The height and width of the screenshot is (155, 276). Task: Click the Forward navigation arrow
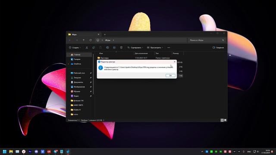click(77, 40)
